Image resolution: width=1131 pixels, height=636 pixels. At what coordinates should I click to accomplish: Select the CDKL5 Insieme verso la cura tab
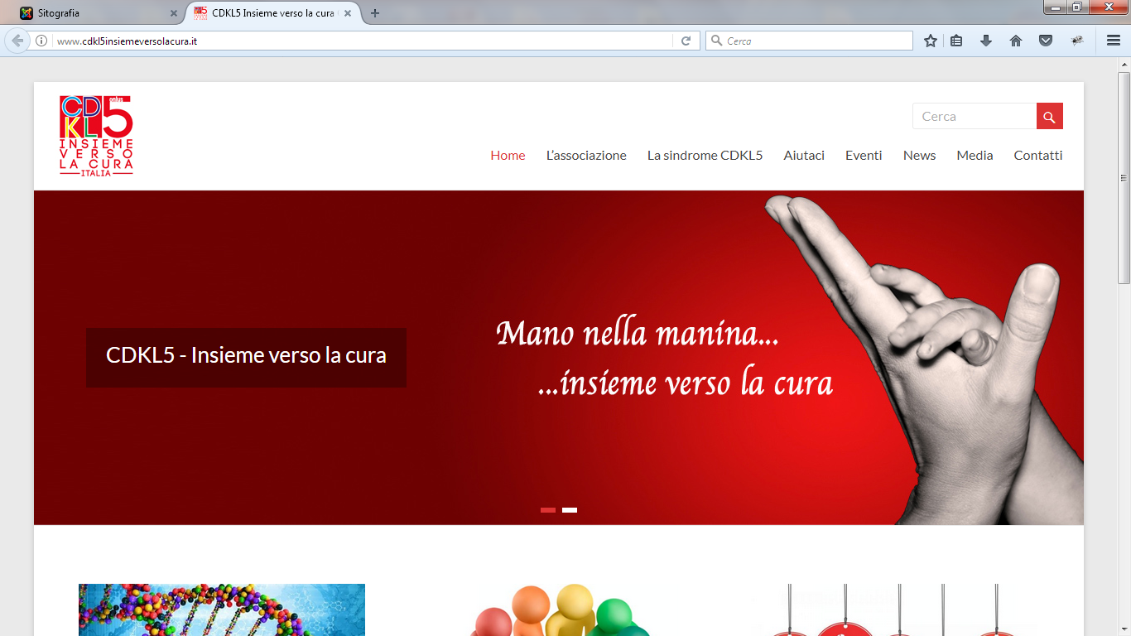[273, 13]
